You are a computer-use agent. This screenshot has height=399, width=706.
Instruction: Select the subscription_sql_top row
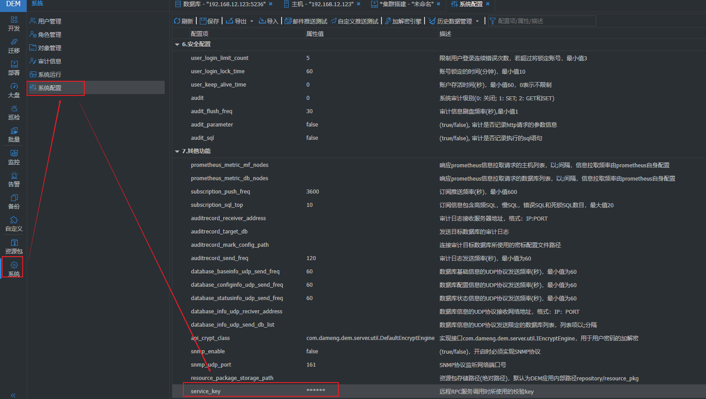pyautogui.click(x=439, y=205)
